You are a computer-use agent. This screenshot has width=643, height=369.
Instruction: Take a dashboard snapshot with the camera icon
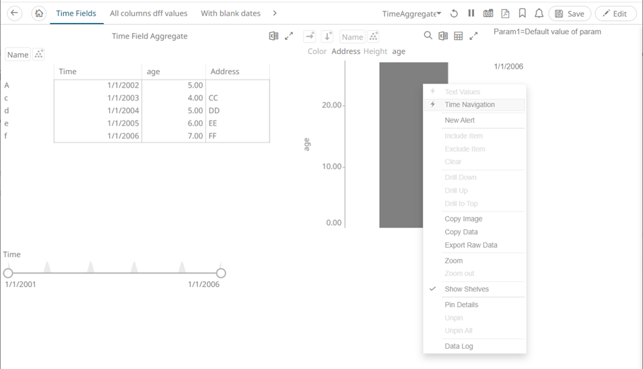(488, 13)
